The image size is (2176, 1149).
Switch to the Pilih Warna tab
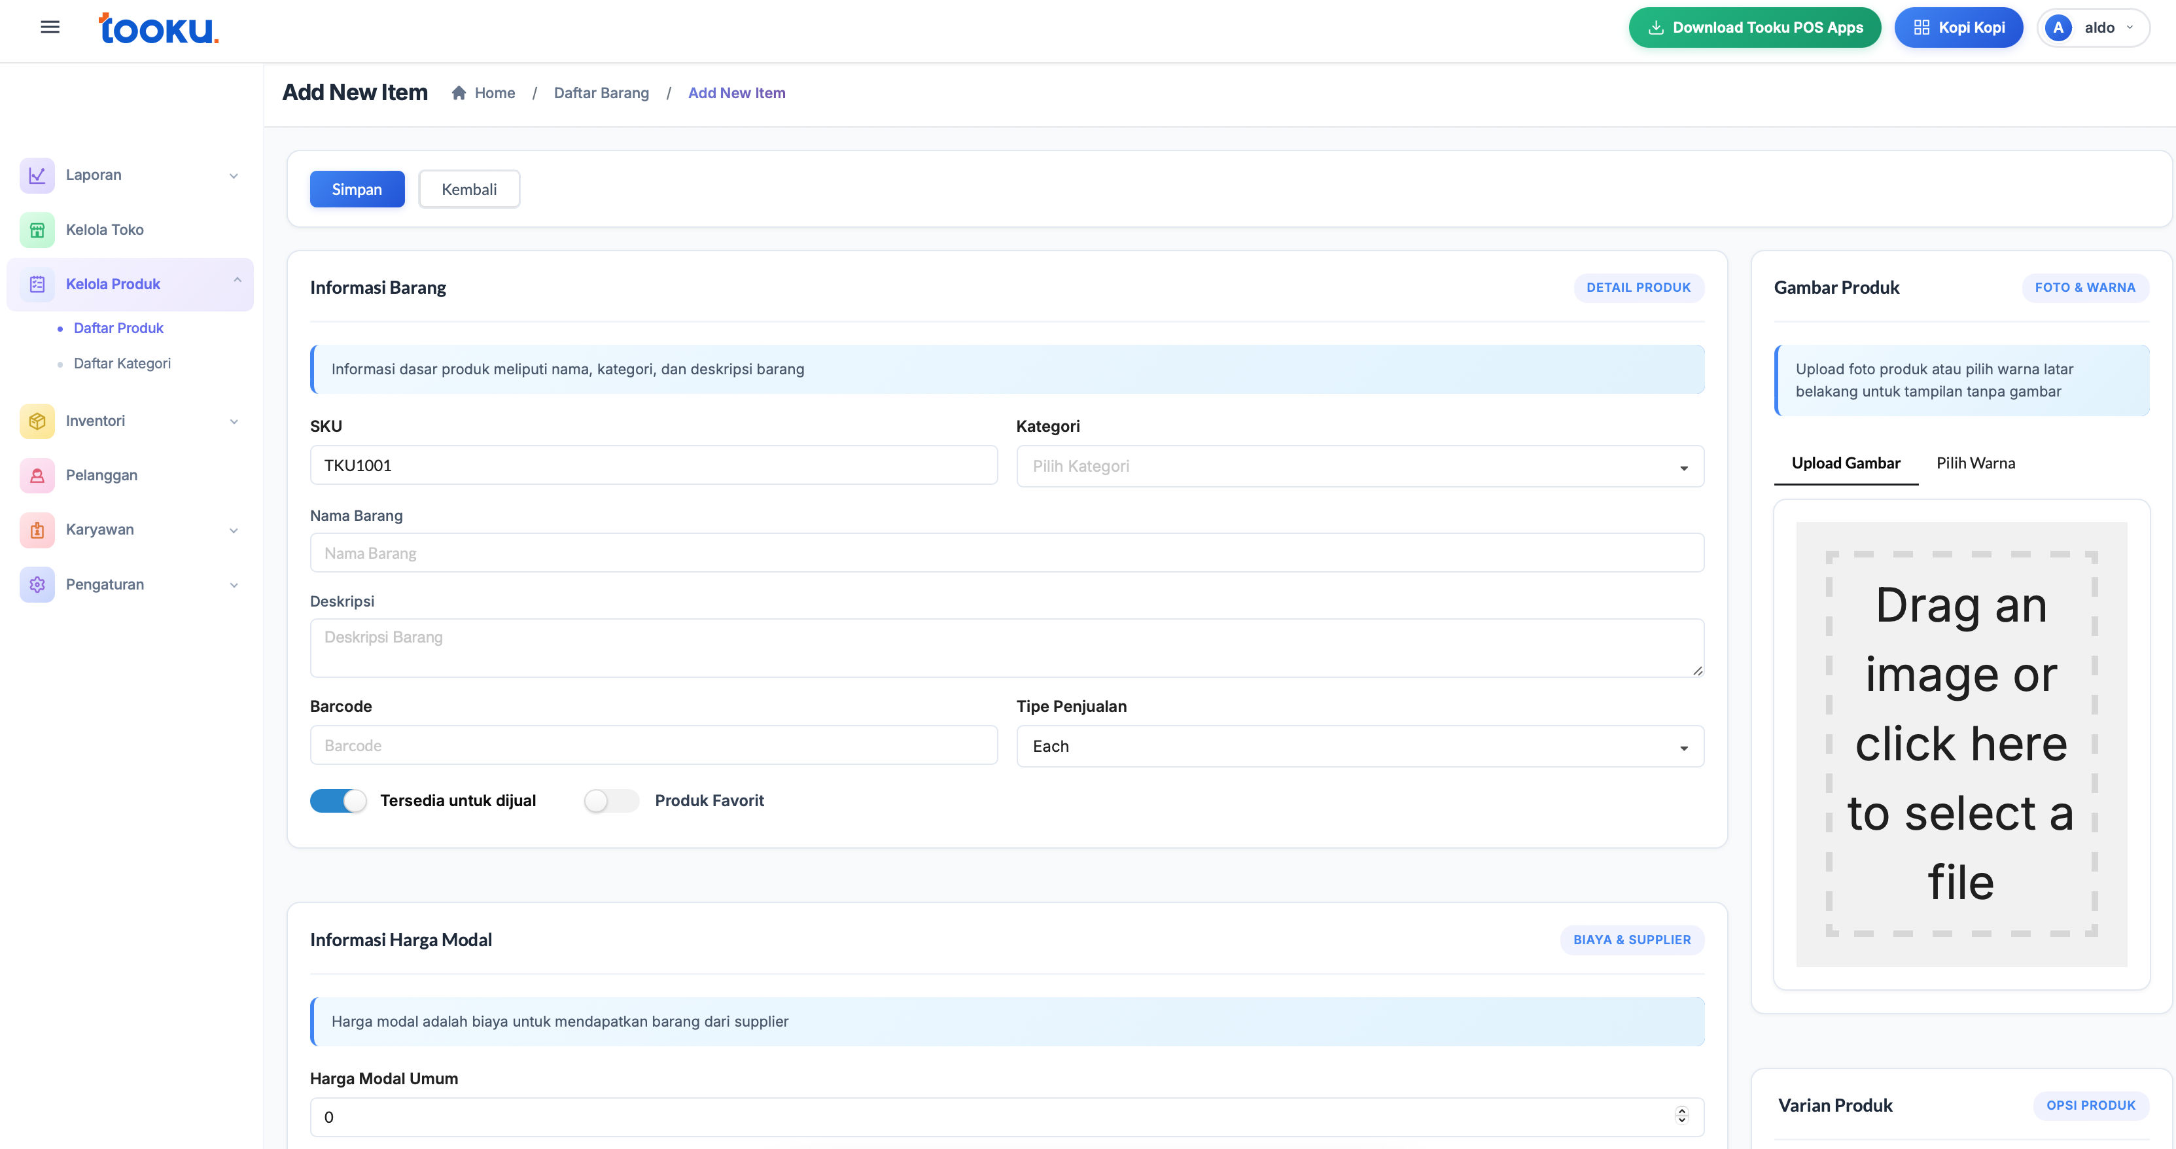click(x=1975, y=463)
